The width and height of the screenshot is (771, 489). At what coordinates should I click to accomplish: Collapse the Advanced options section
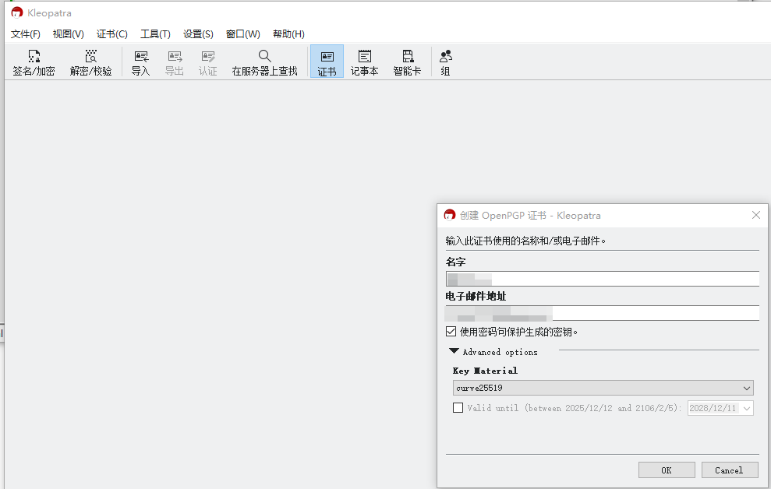(454, 351)
